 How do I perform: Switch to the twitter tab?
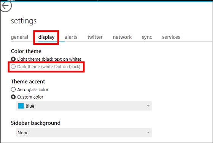tap(95, 37)
